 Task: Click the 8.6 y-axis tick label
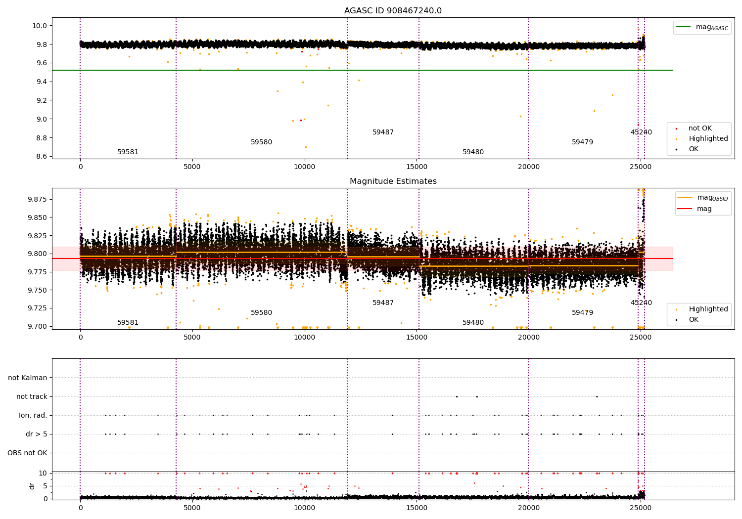coord(42,157)
